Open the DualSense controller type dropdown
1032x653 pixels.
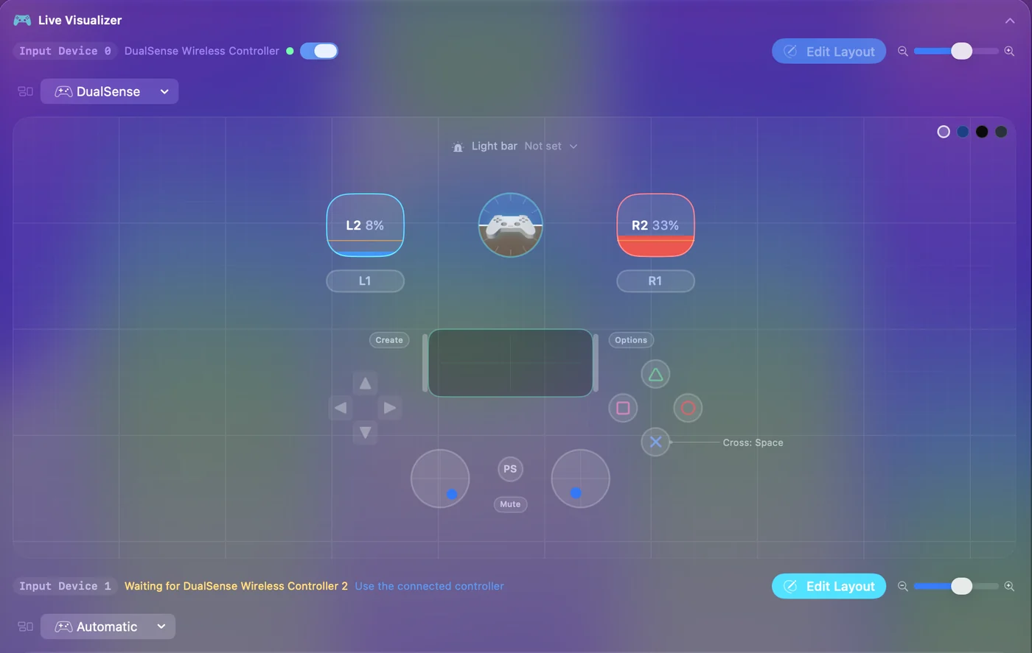coord(109,91)
